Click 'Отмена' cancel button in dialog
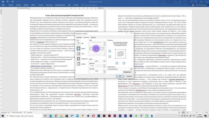Image resolution: width=209 pixels, height=118 pixels. 129,76
